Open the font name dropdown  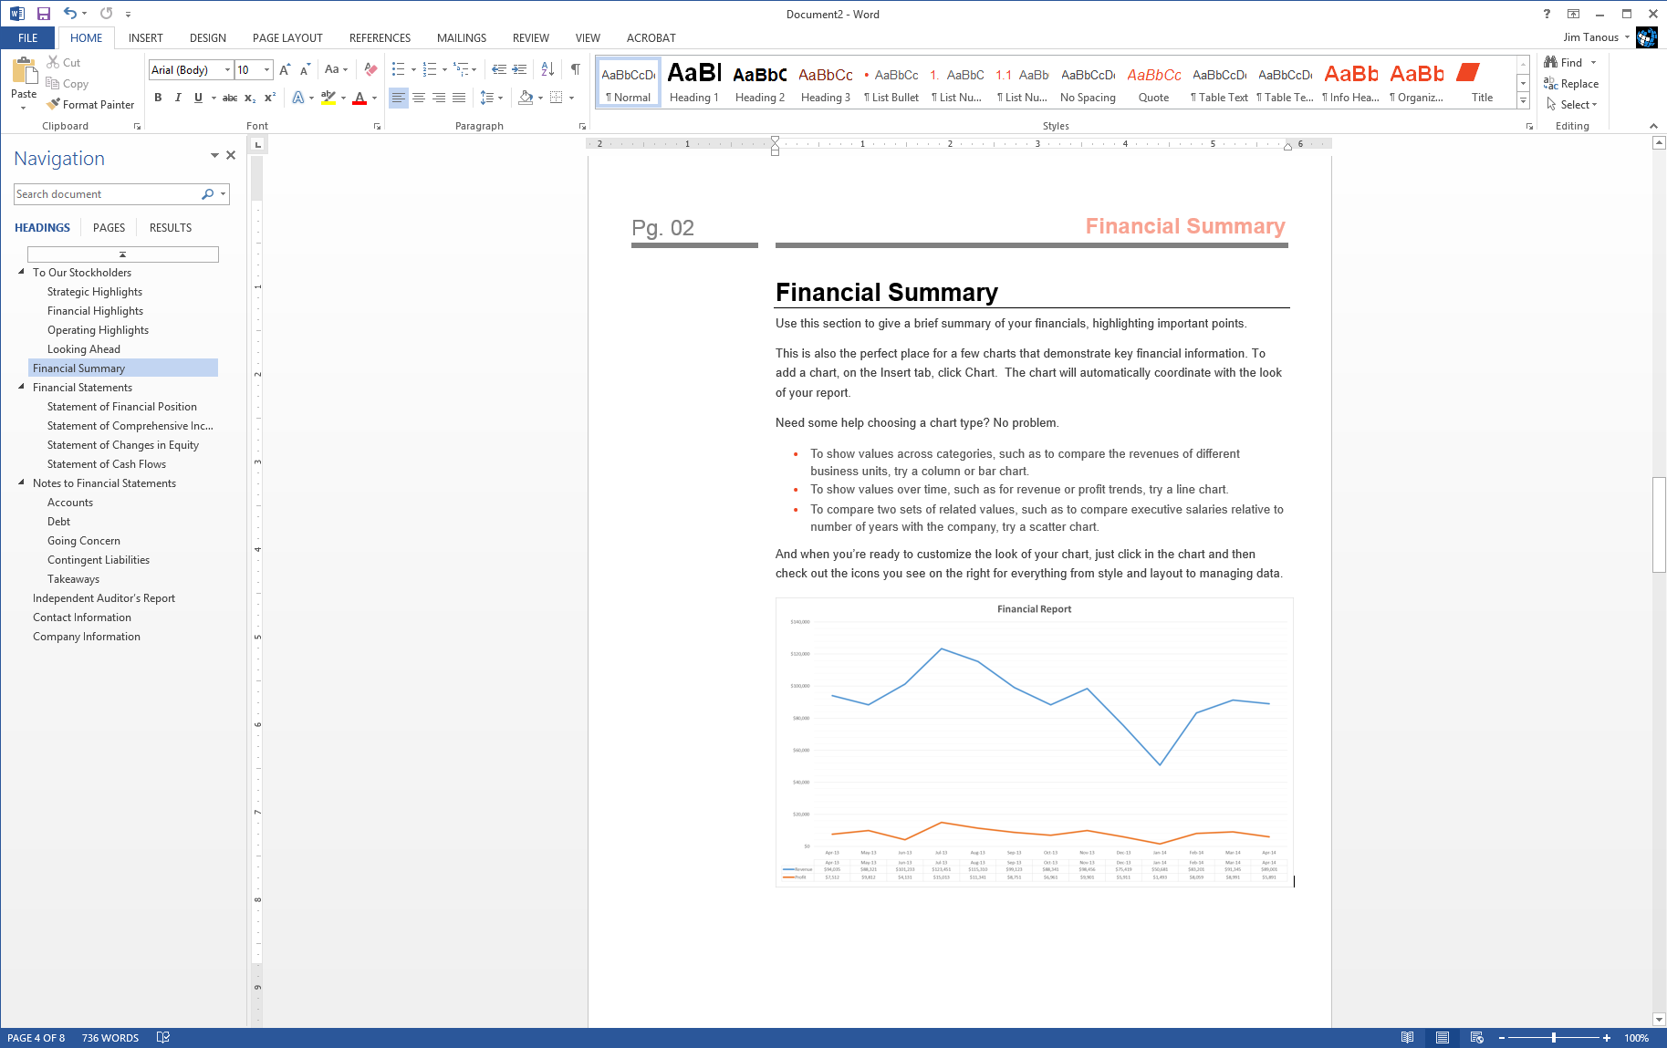(x=227, y=70)
